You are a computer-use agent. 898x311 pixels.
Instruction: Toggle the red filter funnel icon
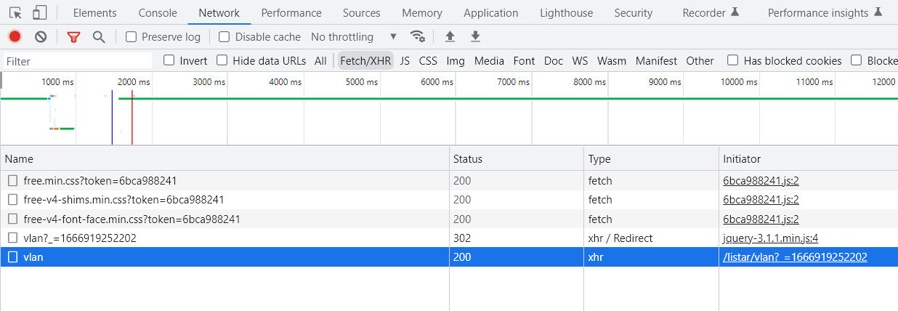pyautogui.click(x=73, y=36)
